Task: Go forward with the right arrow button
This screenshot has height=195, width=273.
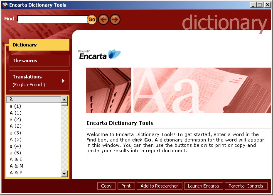Action: [x=115, y=19]
